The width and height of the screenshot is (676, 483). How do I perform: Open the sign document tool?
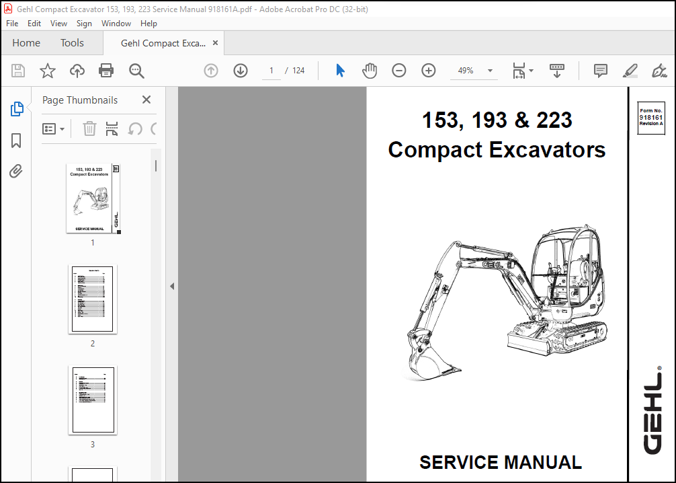point(659,71)
